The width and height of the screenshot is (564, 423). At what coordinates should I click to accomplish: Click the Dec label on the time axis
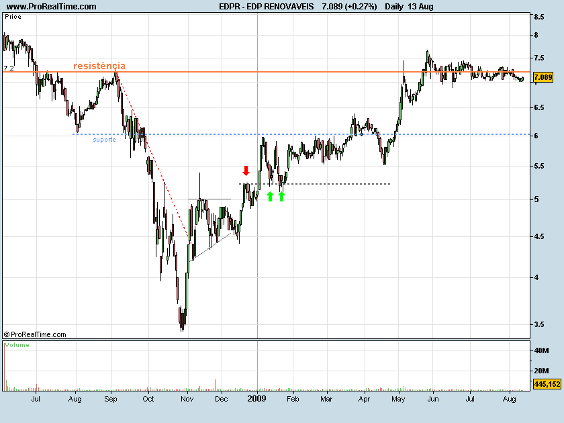coord(221,399)
